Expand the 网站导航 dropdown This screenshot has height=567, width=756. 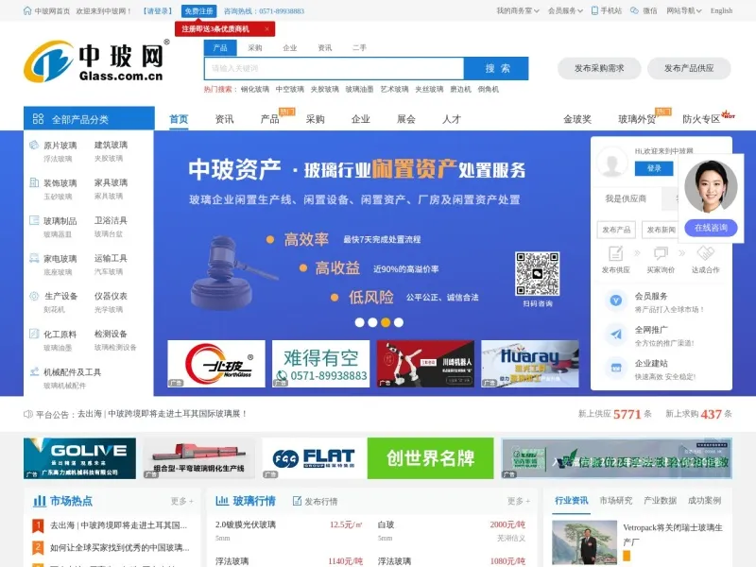683,10
